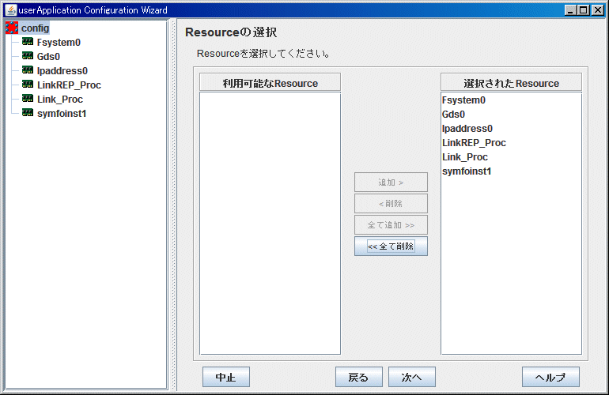The height and width of the screenshot is (395, 609).
Task: Click the Ipaddress0 resource icon in tree
Action: click(28, 70)
